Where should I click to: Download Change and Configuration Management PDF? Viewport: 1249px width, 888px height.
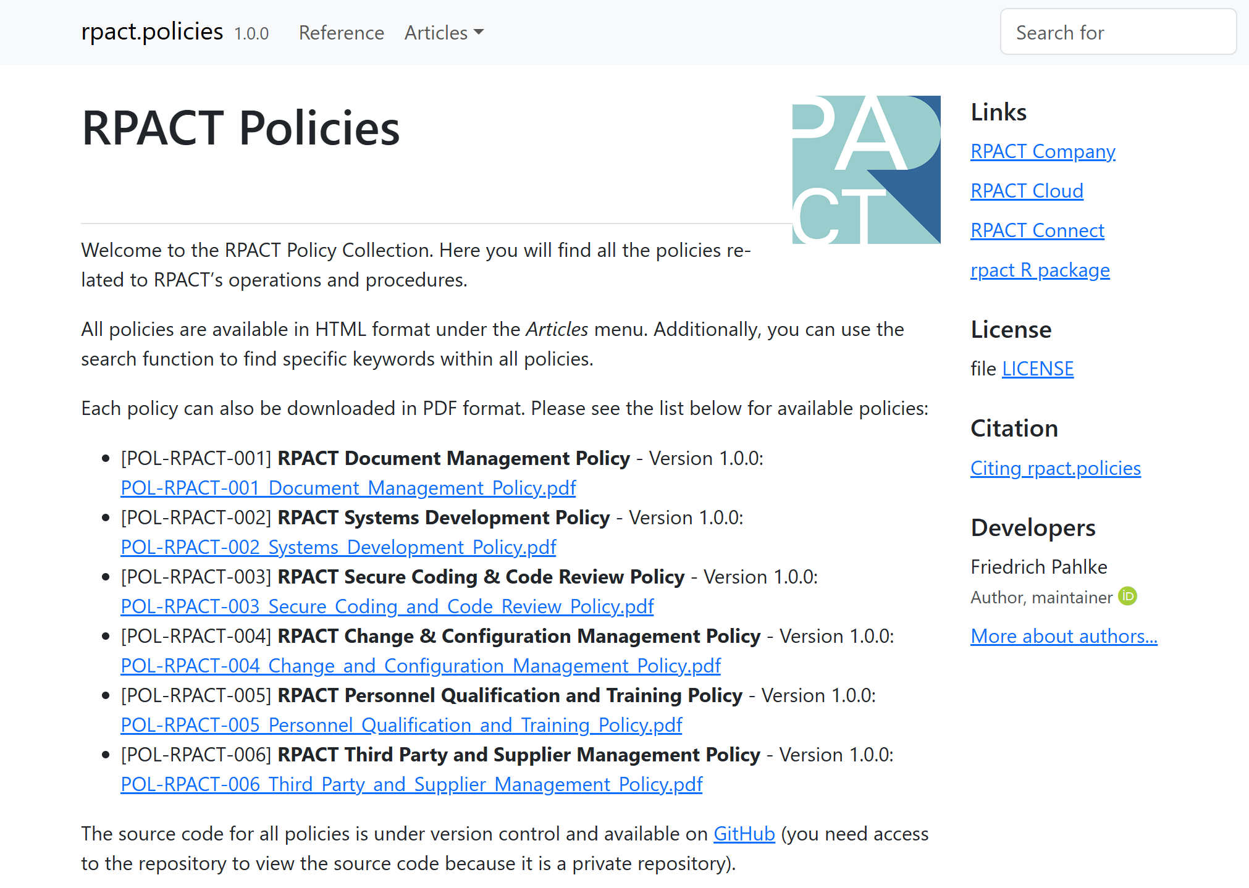pyautogui.click(x=420, y=666)
